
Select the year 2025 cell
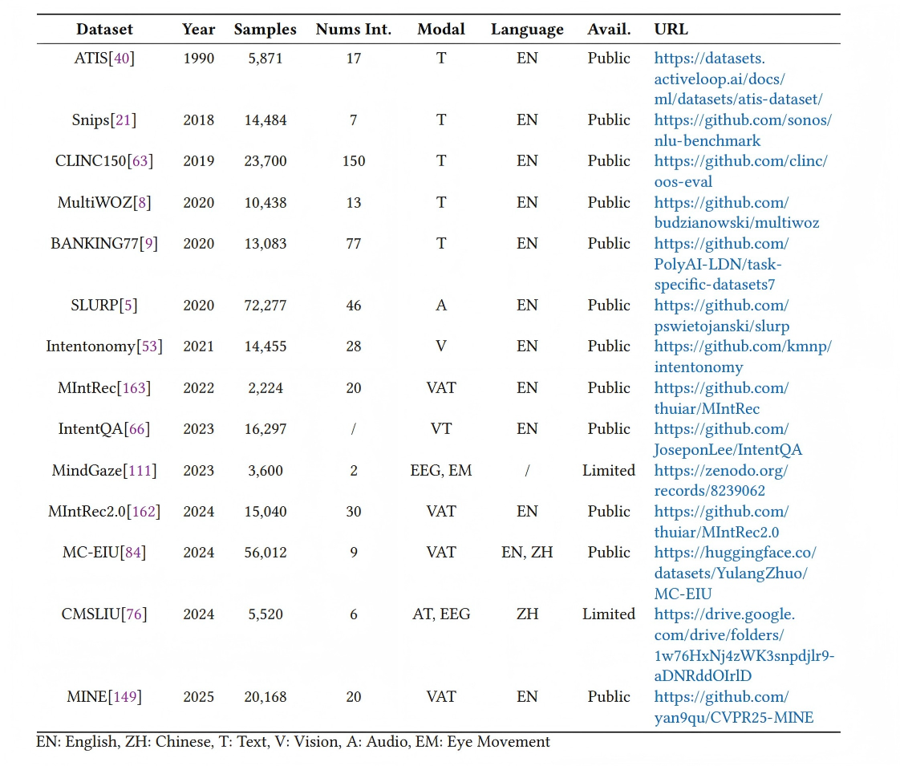click(x=199, y=697)
